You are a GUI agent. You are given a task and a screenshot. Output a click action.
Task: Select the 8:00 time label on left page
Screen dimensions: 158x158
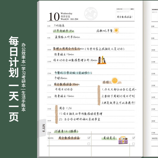pyautogui.click(x=49, y=26)
